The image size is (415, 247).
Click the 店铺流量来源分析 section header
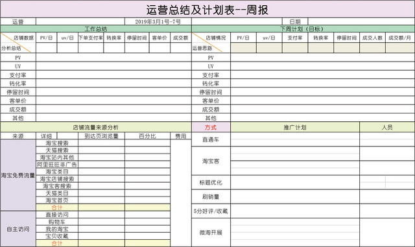click(x=96, y=127)
